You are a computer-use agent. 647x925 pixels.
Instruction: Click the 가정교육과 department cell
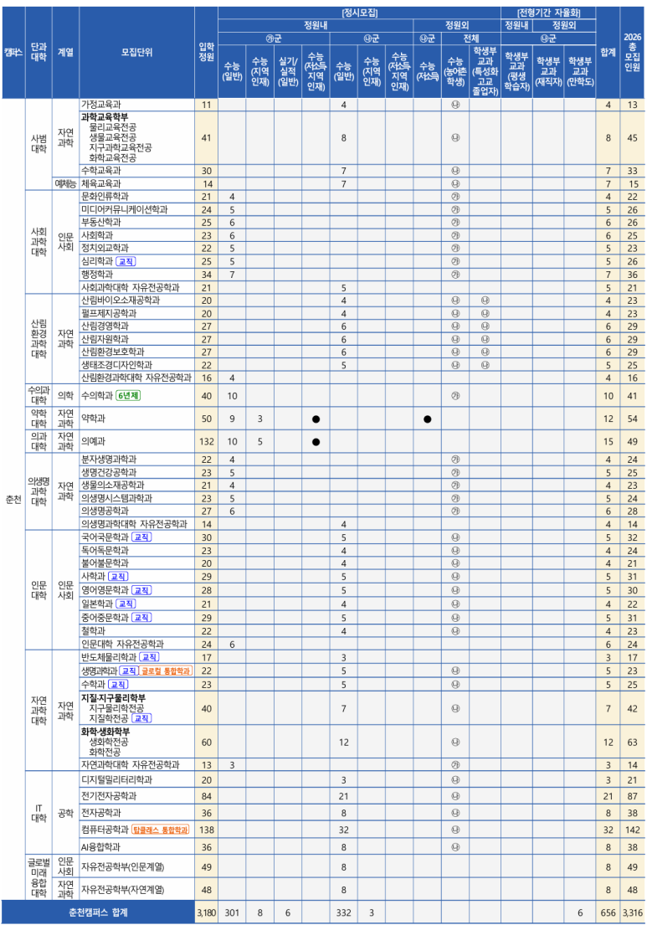coord(100,105)
